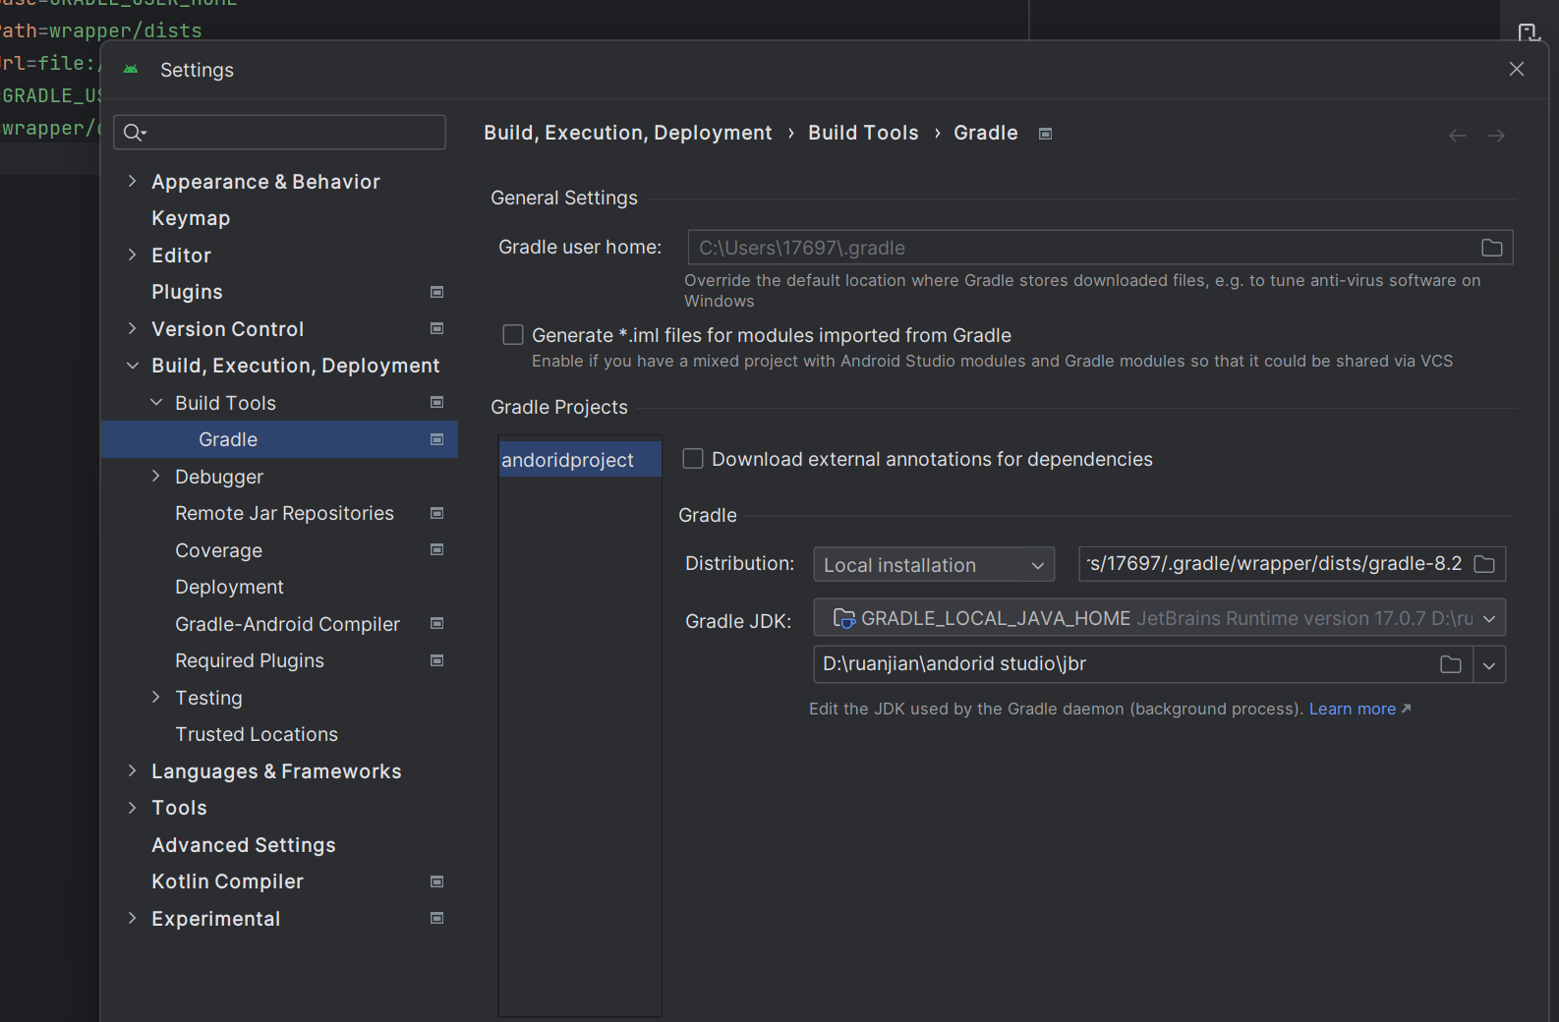This screenshot has height=1022, width=1559.
Task: Select Remote Jar Repositories in the tree
Action: click(284, 513)
